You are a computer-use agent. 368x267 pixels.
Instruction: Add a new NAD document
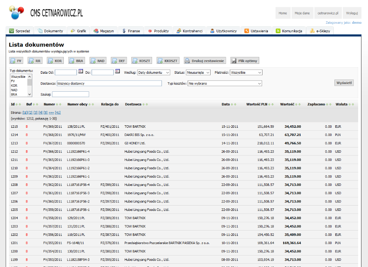(x=98, y=61)
